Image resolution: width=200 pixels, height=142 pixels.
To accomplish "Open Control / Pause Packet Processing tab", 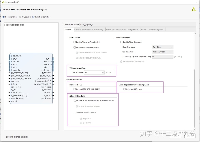I will pos(89,30).
